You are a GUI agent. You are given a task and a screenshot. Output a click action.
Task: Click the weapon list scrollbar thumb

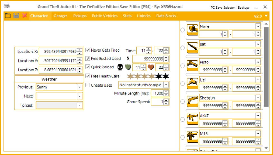click(x=266, y=67)
